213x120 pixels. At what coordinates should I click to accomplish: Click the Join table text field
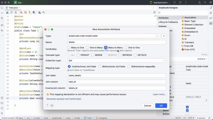coord(116,76)
